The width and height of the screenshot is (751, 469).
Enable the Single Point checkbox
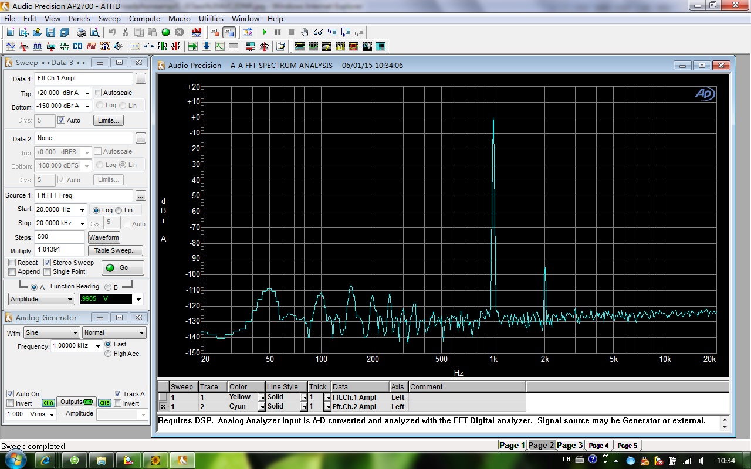[48, 271]
